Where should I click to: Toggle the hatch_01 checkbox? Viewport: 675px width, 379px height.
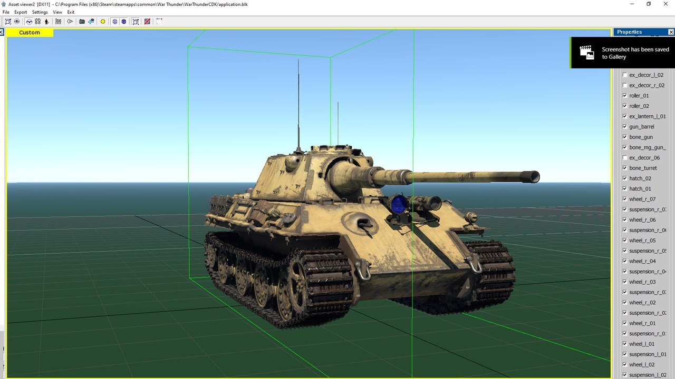(x=625, y=189)
